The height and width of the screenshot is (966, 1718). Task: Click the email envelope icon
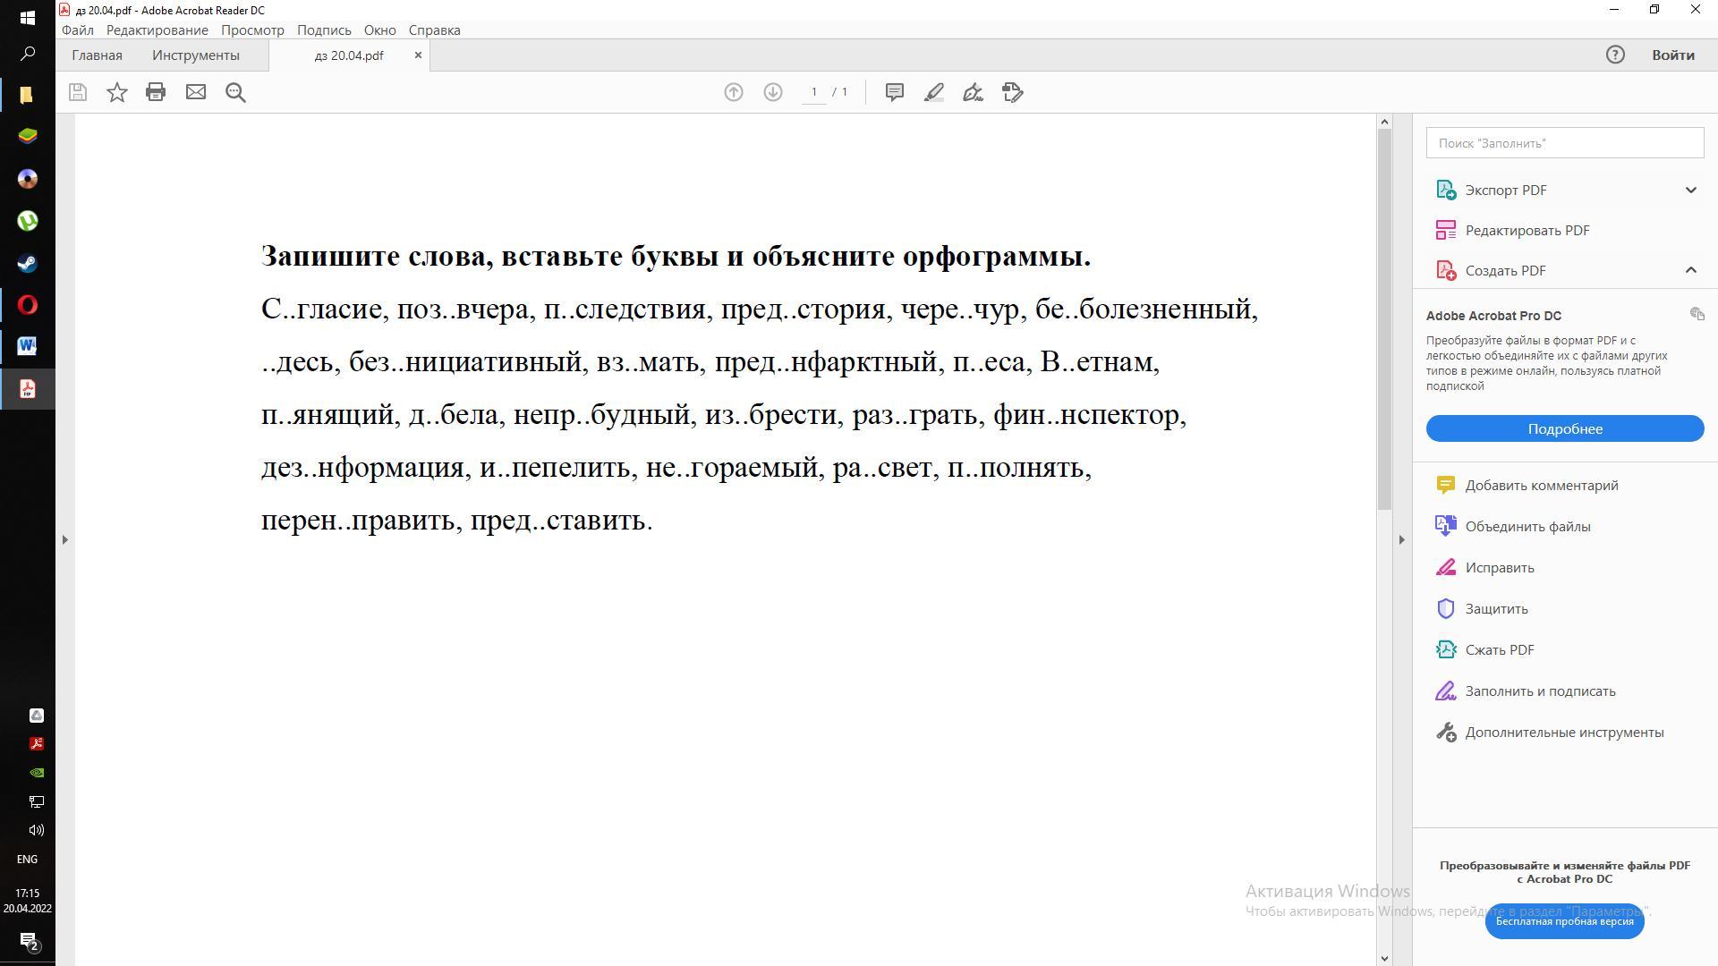pyautogui.click(x=195, y=92)
